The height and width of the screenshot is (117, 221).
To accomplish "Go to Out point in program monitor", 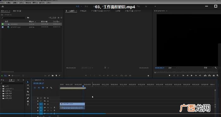I will (200, 75).
